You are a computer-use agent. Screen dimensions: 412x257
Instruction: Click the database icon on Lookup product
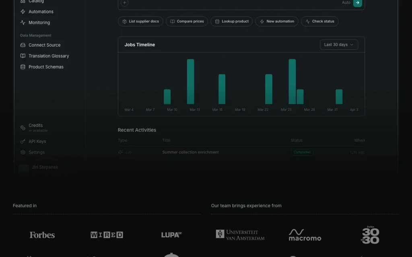(217, 22)
